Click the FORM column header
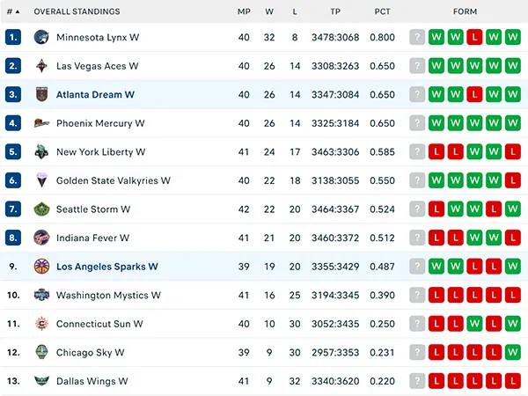 (465, 11)
